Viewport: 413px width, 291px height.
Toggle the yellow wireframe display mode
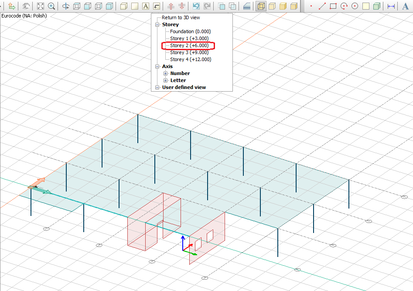coord(261,6)
